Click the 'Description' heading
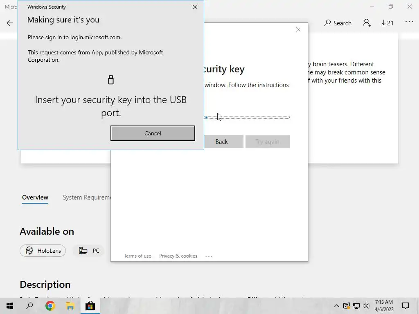The height and width of the screenshot is (314, 419). pos(45,285)
